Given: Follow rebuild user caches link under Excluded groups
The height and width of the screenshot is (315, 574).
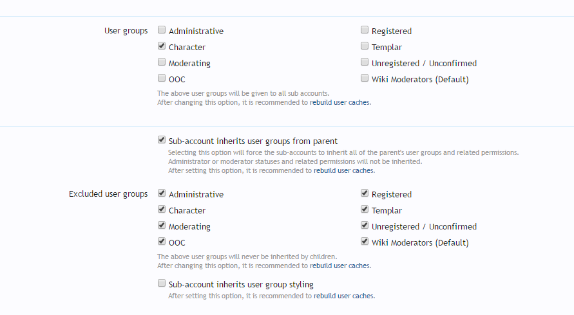Looking at the screenshot, I should click(x=340, y=265).
